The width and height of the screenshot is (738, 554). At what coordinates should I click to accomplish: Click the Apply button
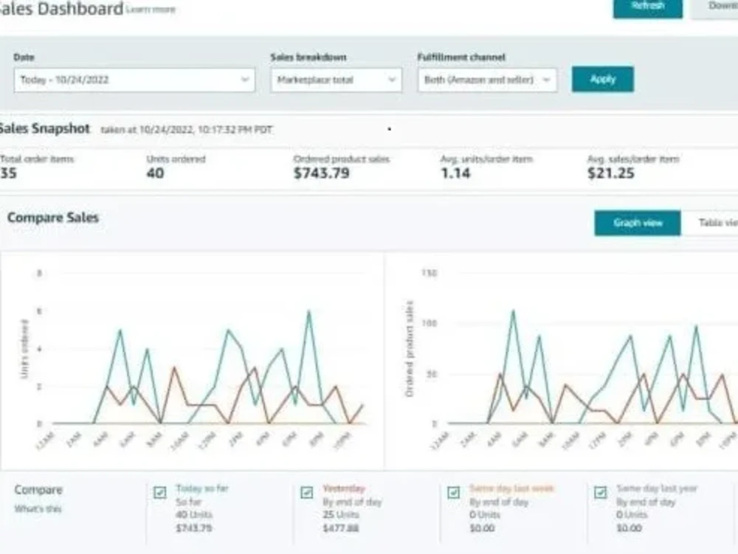click(602, 79)
